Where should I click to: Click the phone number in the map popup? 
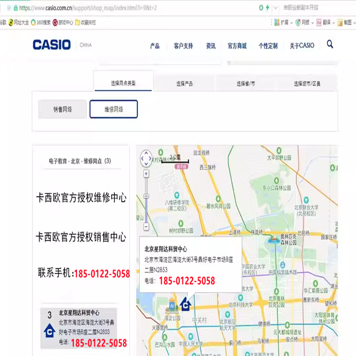click(x=187, y=281)
